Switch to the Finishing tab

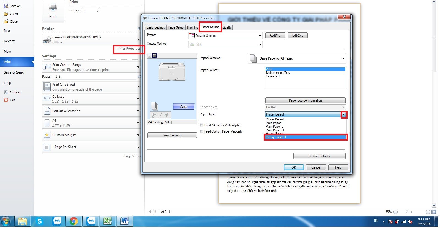[x=192, y=27]
